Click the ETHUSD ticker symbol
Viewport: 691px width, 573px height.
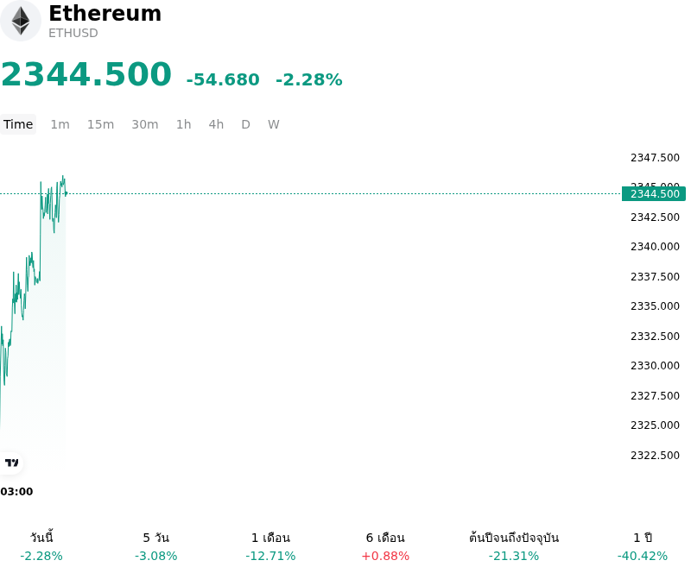click(x=73, y=33)
